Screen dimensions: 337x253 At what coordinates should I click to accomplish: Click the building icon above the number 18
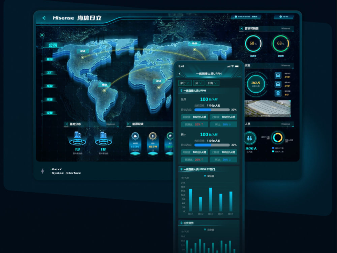(103, 135)
